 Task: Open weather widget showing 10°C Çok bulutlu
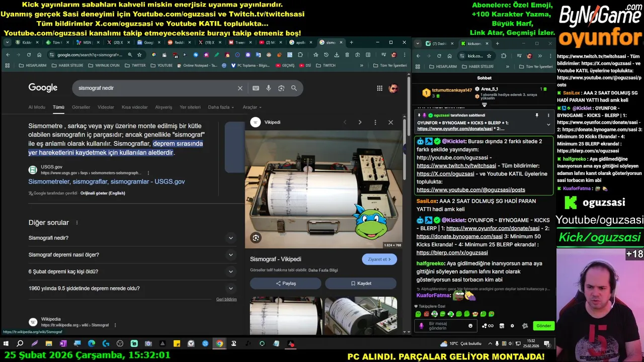point(460,344)
